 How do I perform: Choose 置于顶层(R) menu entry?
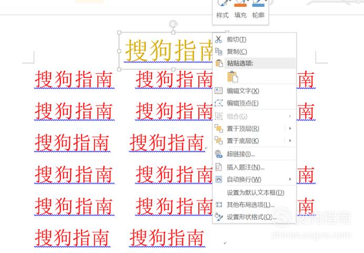click(243, 129)
